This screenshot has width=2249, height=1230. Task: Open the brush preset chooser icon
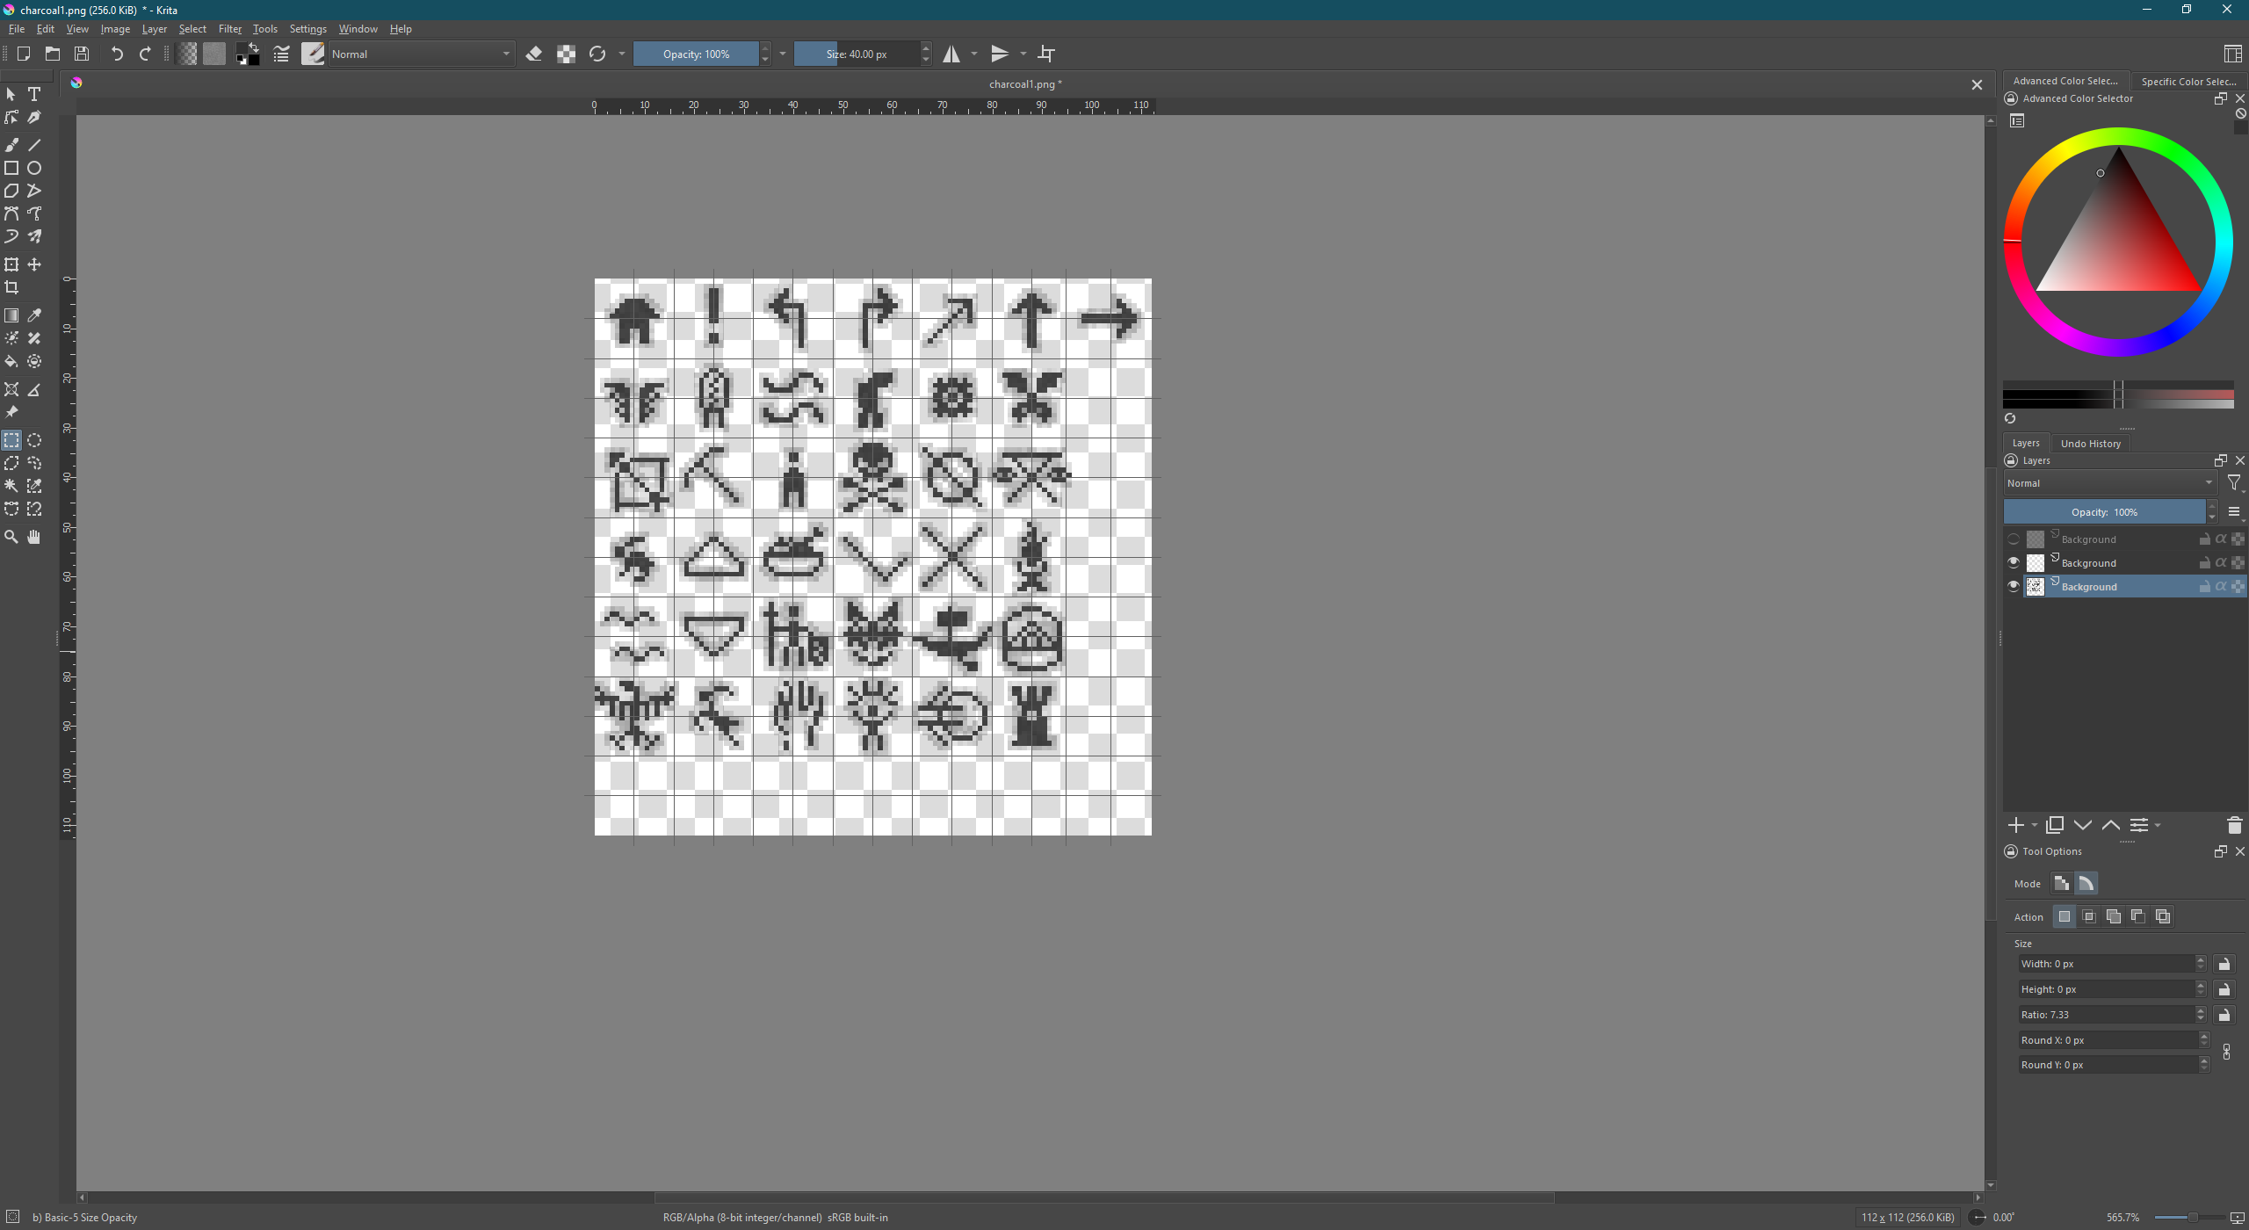click(x=313, y=54)
